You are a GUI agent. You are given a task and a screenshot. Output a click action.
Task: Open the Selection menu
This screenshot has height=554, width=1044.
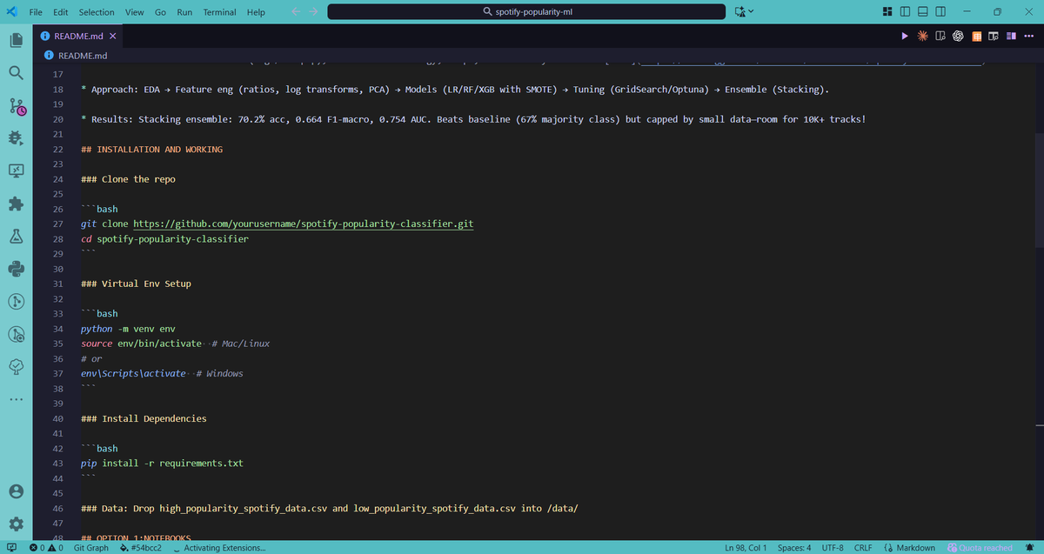97,12
